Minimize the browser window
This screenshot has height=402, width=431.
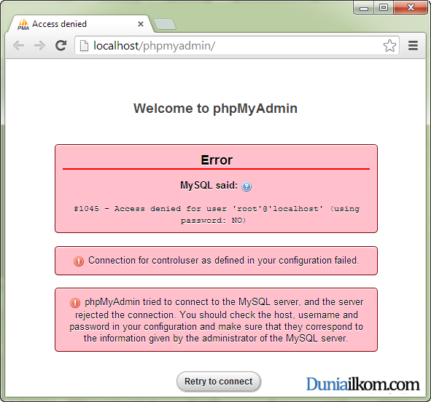363,7
